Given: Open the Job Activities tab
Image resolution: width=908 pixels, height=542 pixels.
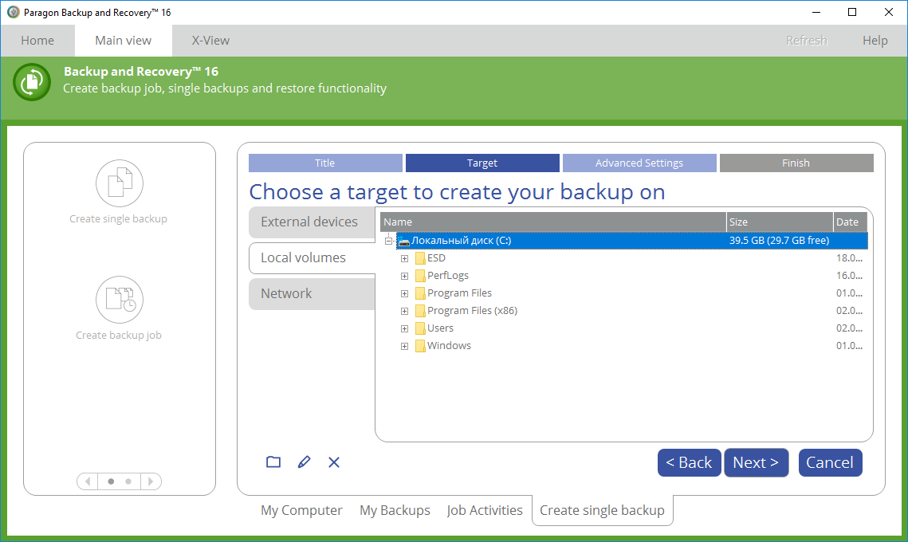Looking at the screenshot, I should click(485, 510).
